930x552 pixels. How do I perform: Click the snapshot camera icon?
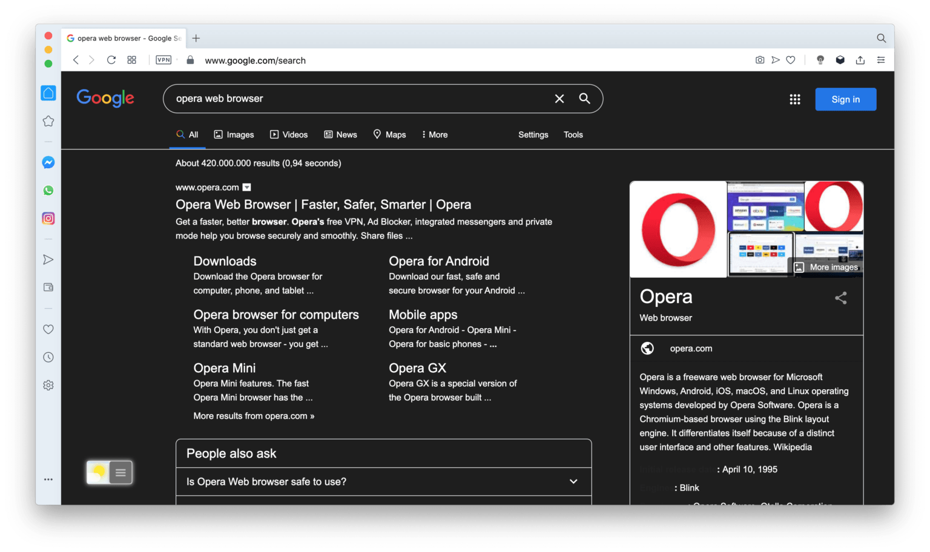point(759,60)
